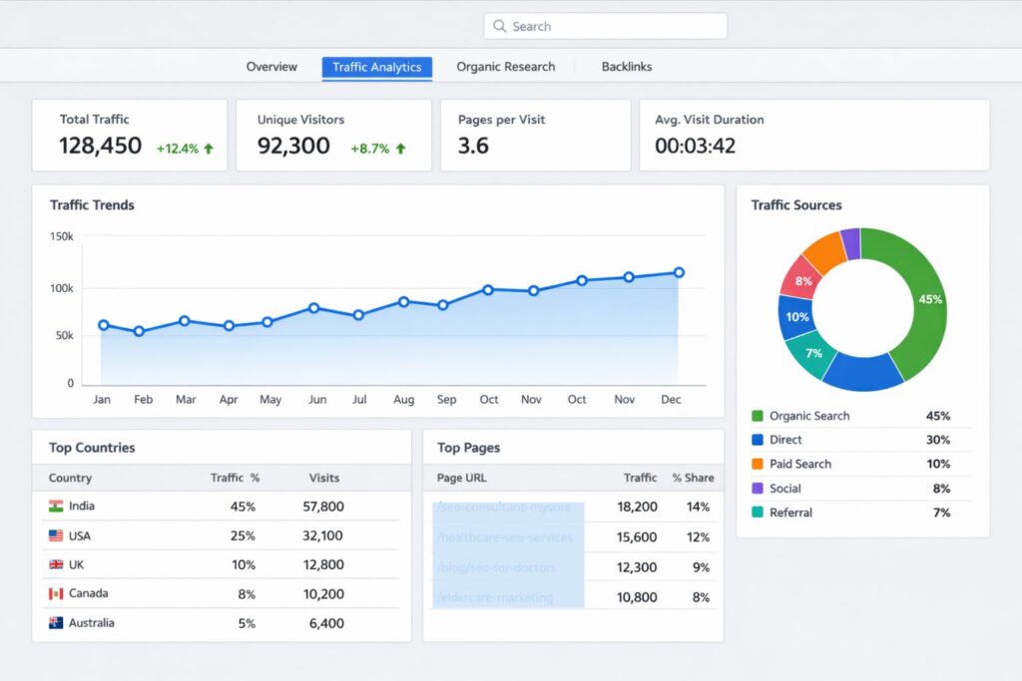Click the Unique Visitors growth arrow

(400, 146)
